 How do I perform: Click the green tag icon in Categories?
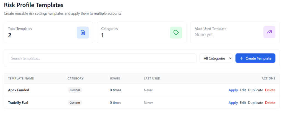click(176, 32)
